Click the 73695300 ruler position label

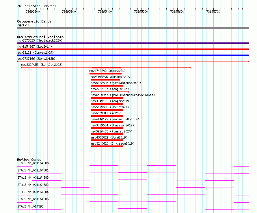coord(69,12)
